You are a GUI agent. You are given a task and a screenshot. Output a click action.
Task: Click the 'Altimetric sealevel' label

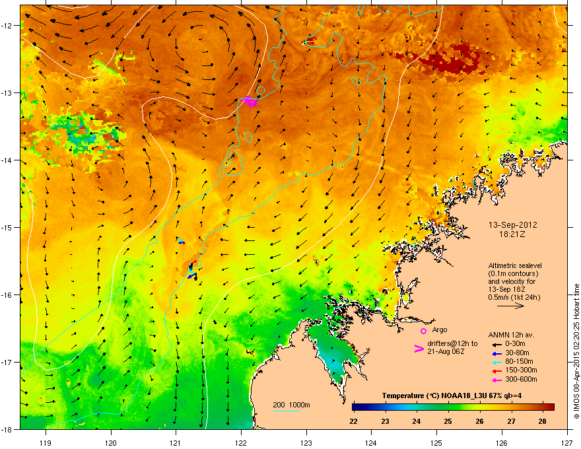coord(515,265)
